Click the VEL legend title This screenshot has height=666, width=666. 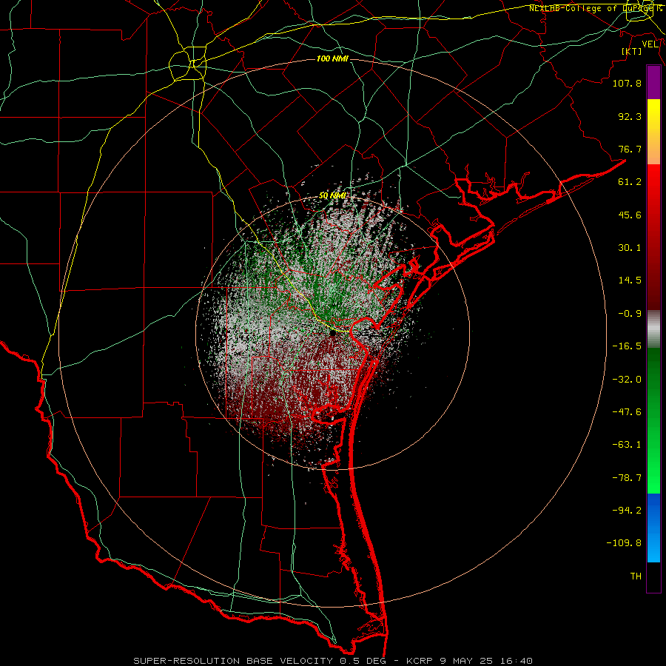click(x=650, y=44)
